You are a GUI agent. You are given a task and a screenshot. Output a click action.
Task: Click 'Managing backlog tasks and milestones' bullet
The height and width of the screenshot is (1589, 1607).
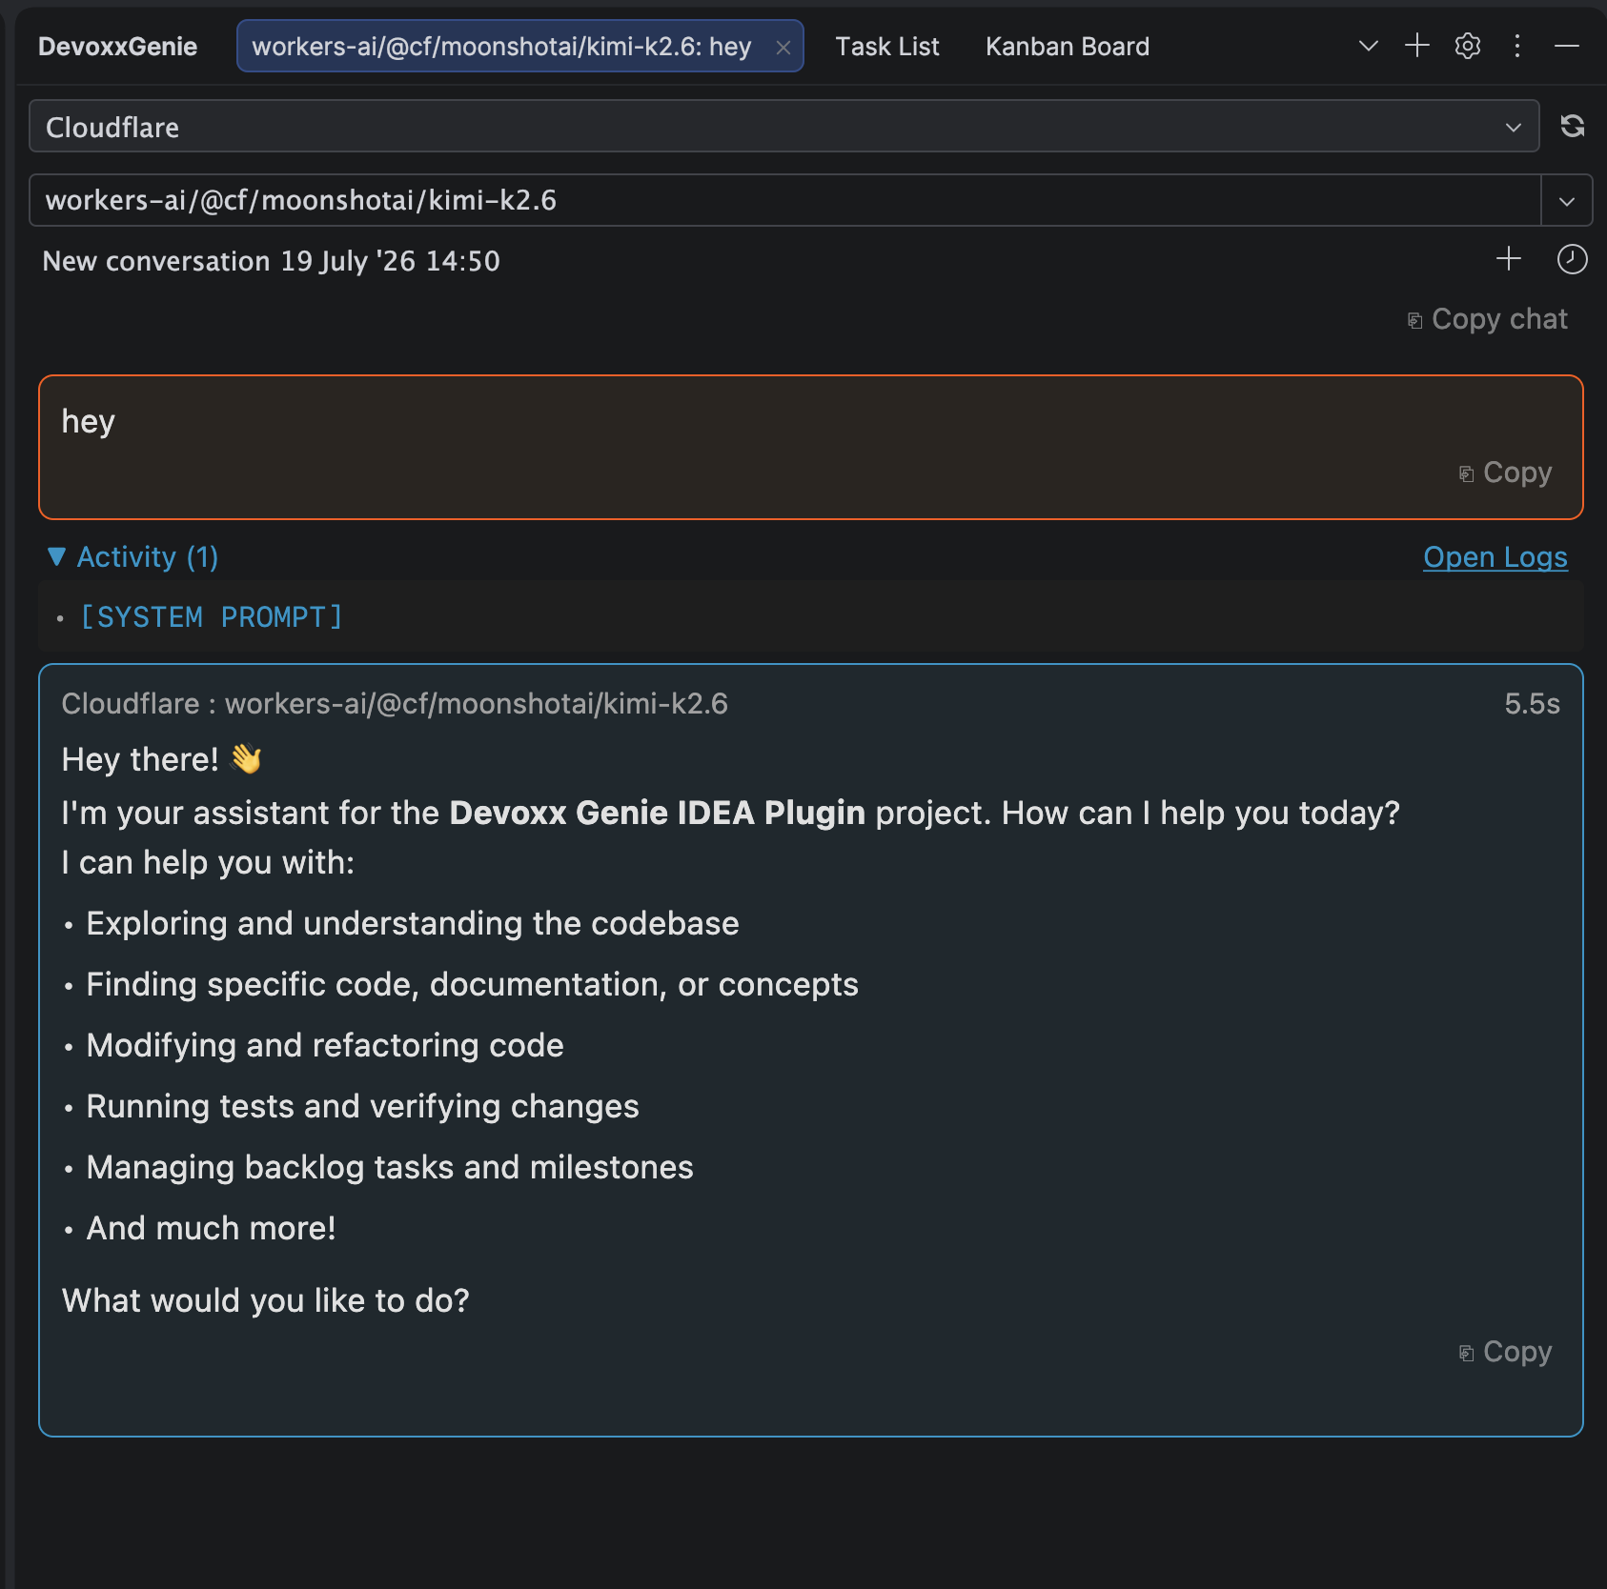tap(390, 1168)
